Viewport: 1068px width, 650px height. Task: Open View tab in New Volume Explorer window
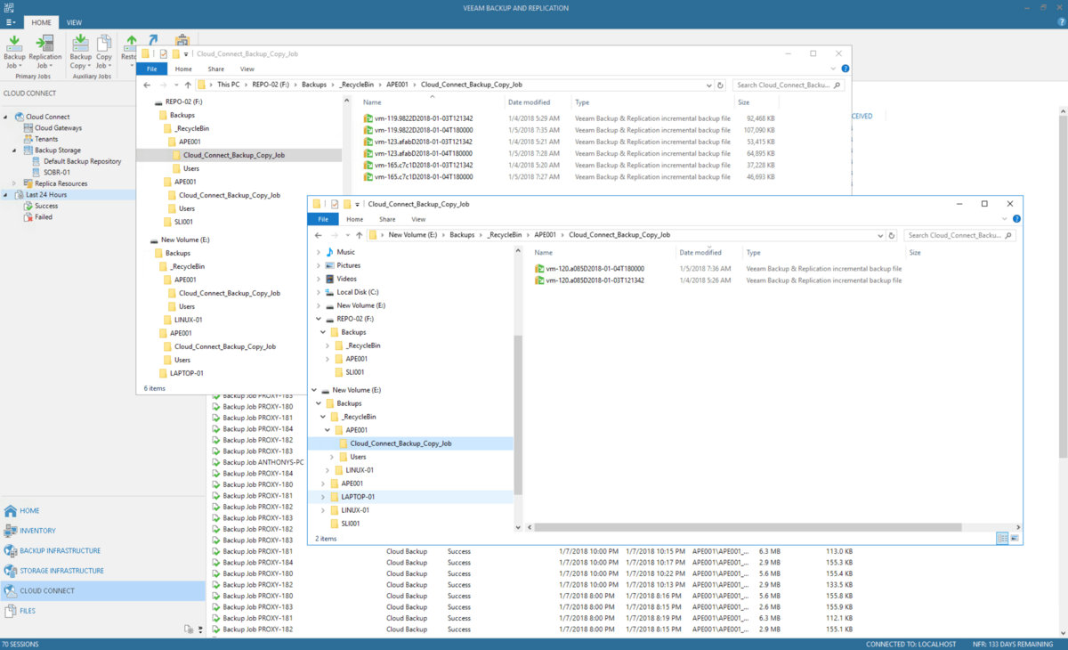[x=418, y=219]
